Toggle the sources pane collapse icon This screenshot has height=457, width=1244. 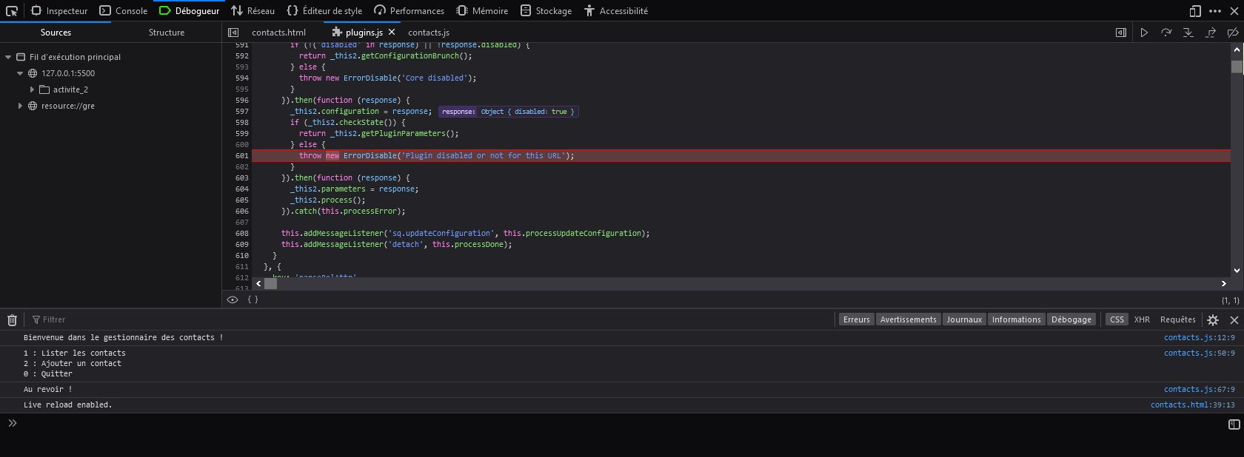point(233,33)
